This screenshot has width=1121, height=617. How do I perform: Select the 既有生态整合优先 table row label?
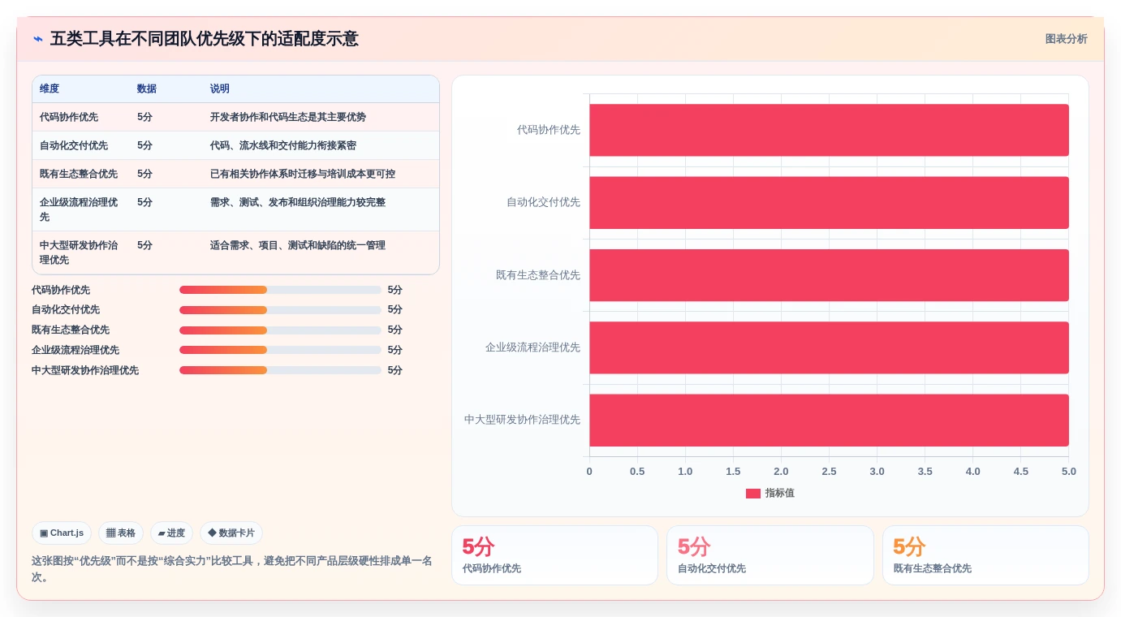pos(79,174)
